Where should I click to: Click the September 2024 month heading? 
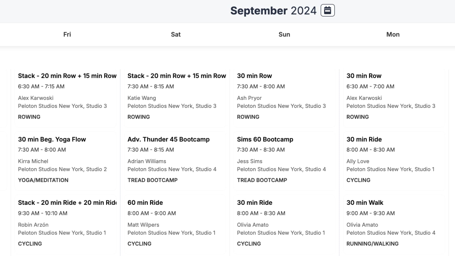pos(273,11)
